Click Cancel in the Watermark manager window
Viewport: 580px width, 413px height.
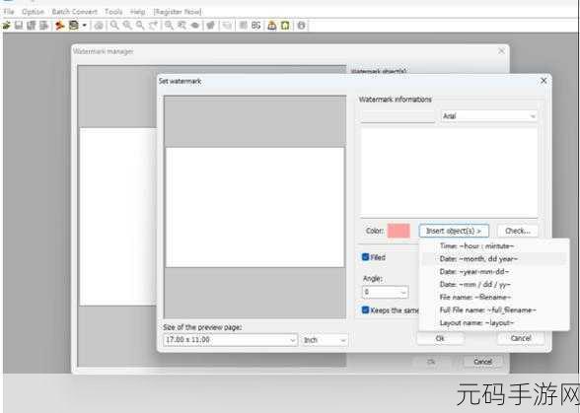(482, 362)
